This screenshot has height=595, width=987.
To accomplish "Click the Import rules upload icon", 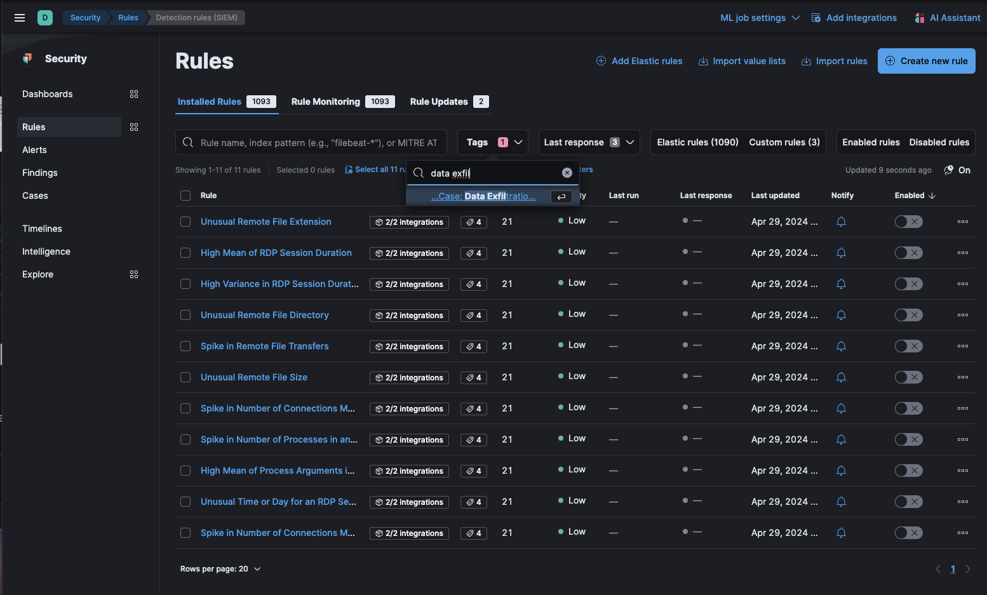I will coord(805,61).
